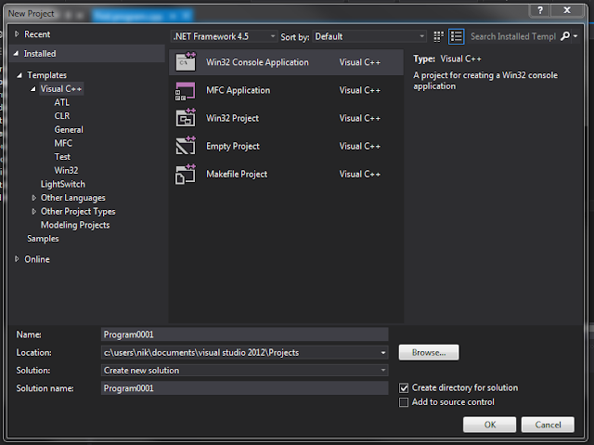This screenshot has height=445, width=594.
Task: Uncheck Create directory for solution
Action: pos(404,387)
